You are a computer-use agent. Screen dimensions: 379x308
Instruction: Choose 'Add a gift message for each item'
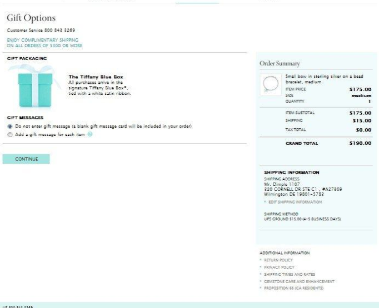10,134
